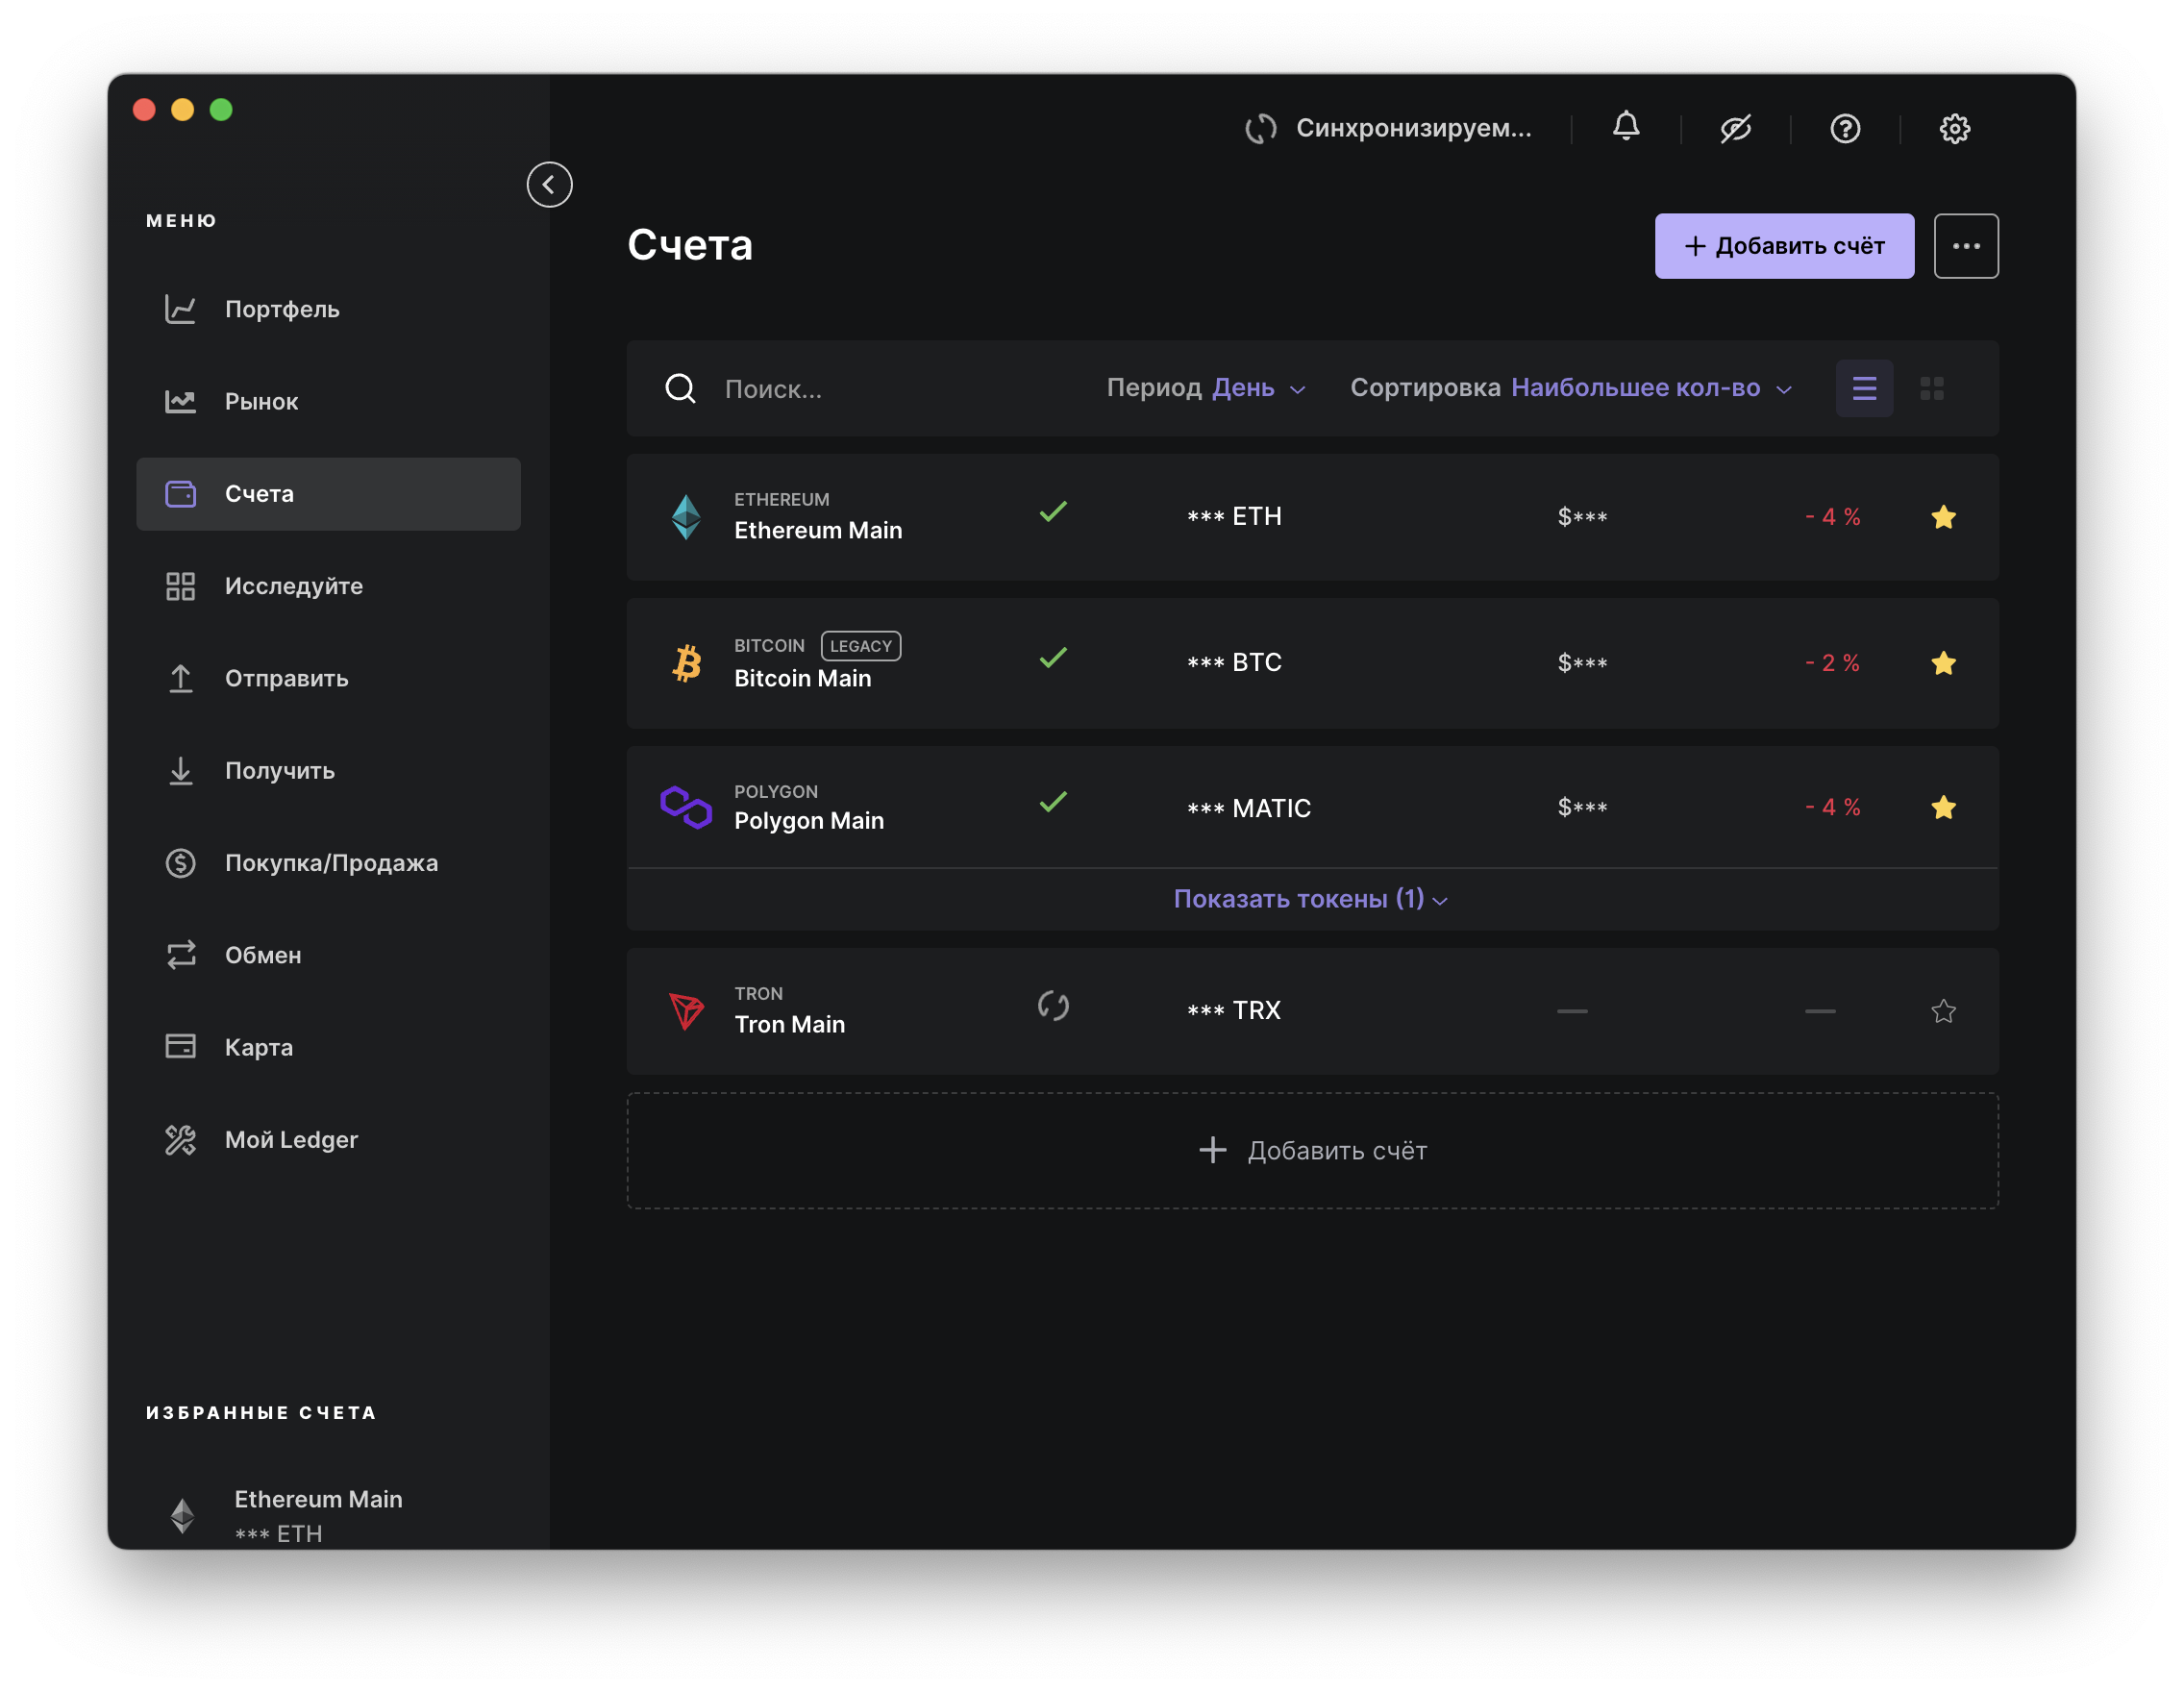
Task: Collapse the sidebar with arrow button
Action: (549, 184)
